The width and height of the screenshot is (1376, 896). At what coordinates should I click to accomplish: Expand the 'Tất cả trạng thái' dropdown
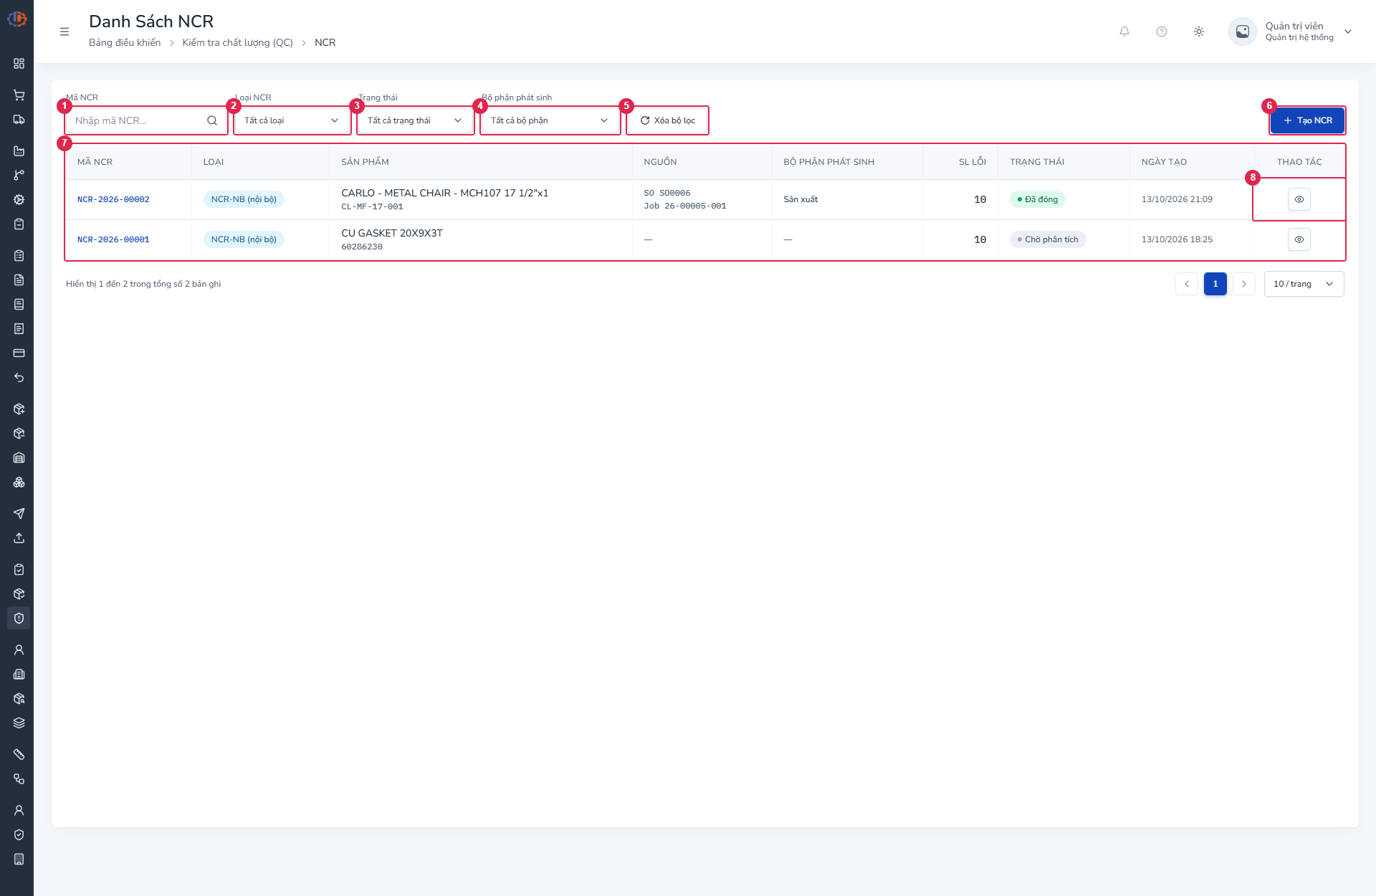point(415,120)
